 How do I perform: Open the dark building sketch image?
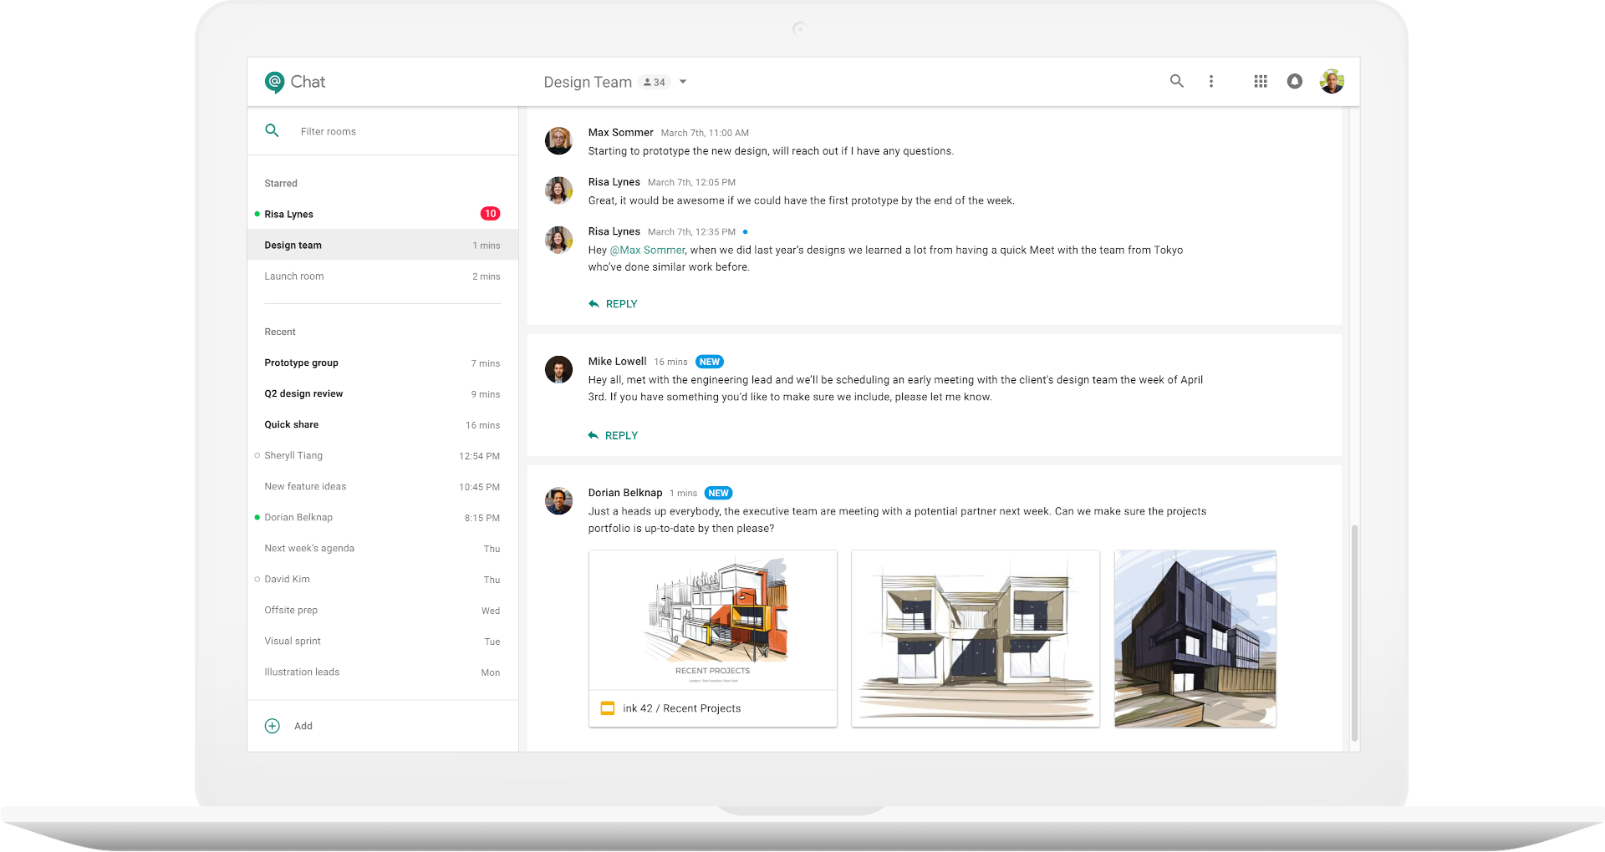point(1195,638)
